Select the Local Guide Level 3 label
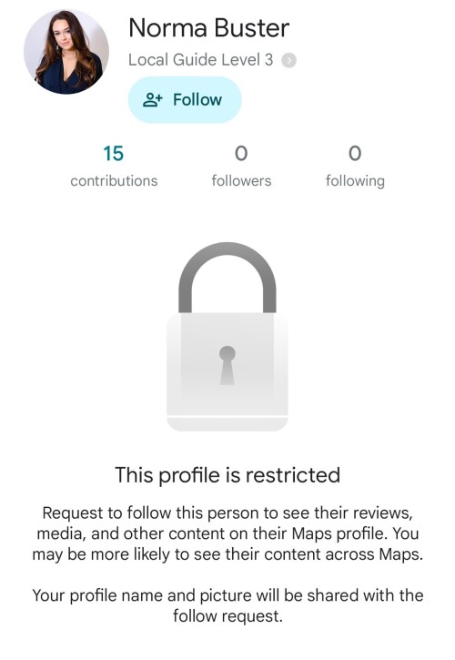 (x=201, y=60)
